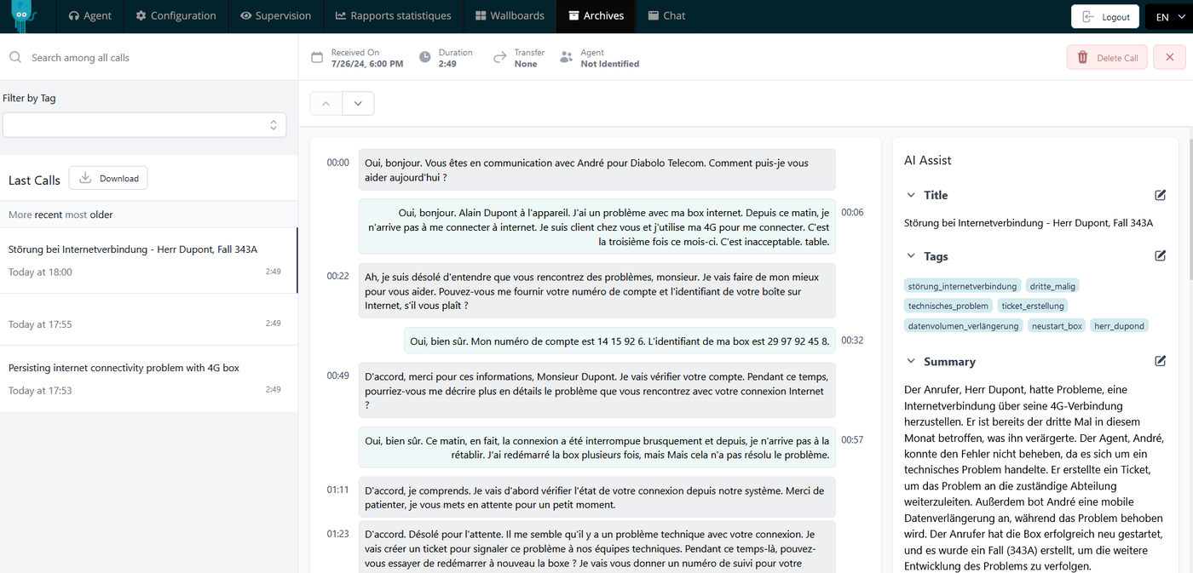Screen dimensions: 1193x573
Task: Click the red X close call button
Action: (x=1169, y=58)
